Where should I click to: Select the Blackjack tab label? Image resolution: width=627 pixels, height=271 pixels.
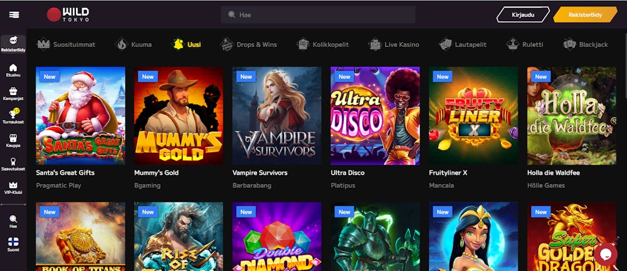(x=593, y=44)
